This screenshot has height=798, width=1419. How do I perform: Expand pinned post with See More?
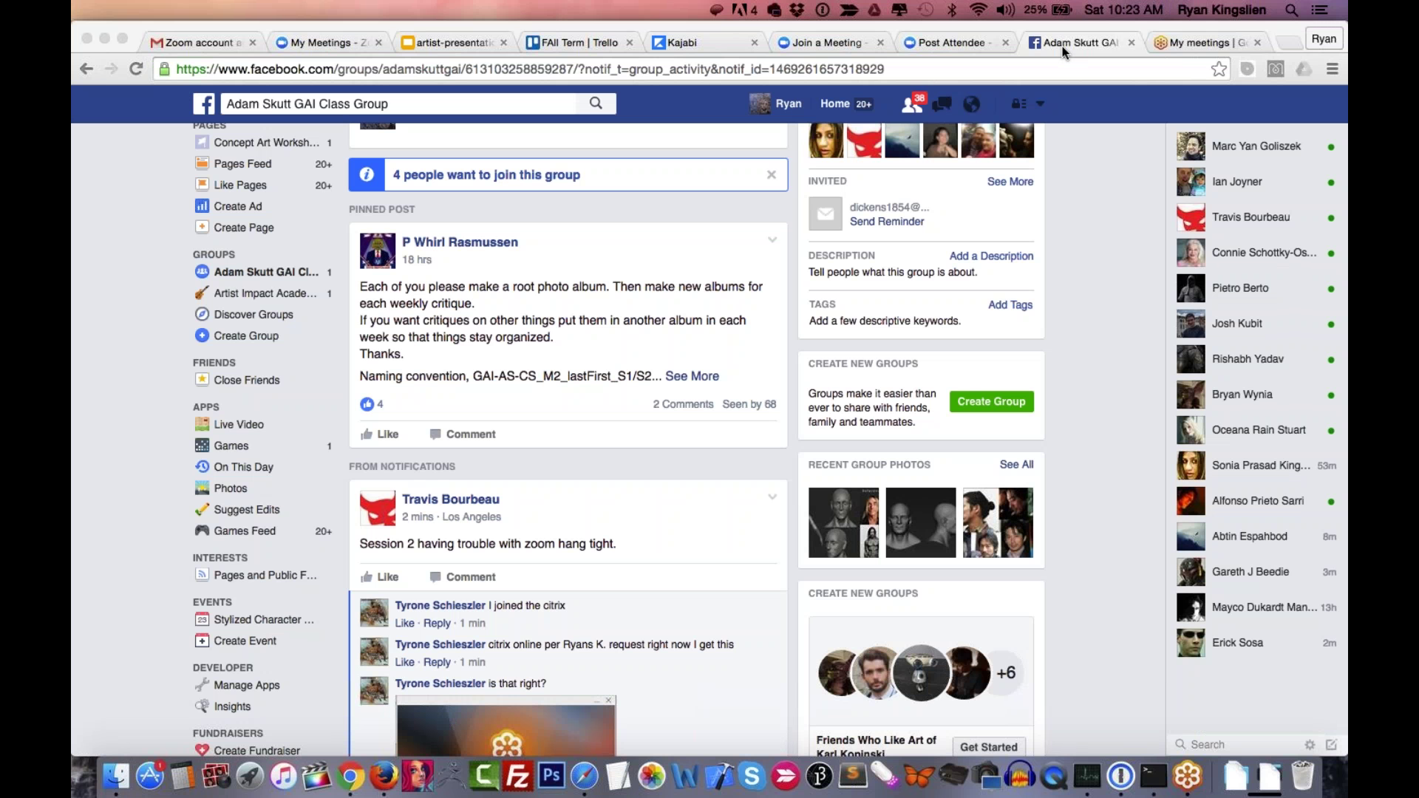tap(692, 376)
